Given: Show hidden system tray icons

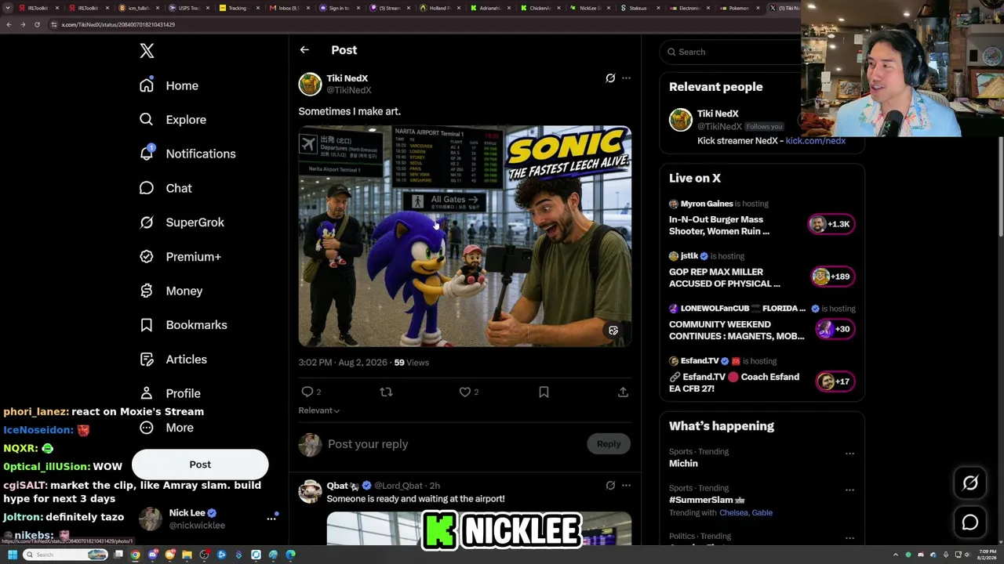Looking at the screenshot, I should 896,555.
